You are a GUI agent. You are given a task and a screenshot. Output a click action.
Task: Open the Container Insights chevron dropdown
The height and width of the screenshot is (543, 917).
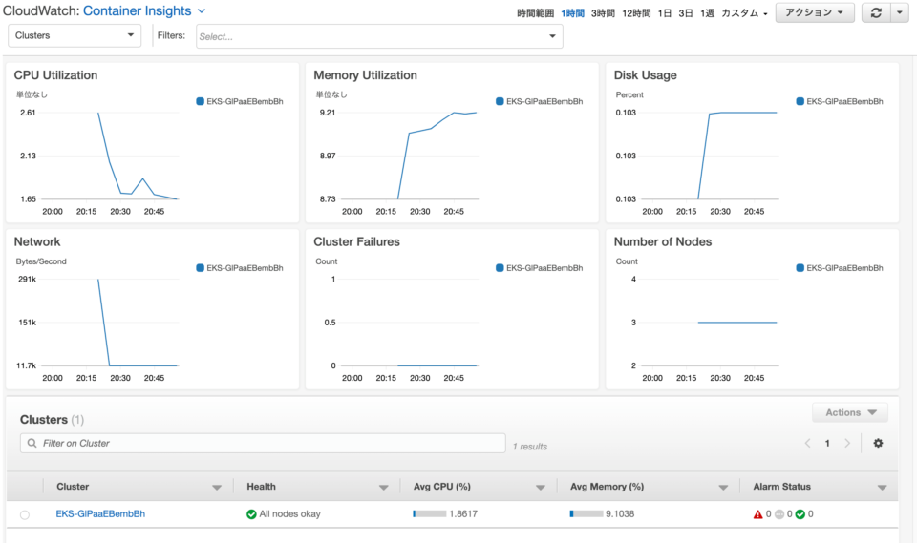coord(202,11)
